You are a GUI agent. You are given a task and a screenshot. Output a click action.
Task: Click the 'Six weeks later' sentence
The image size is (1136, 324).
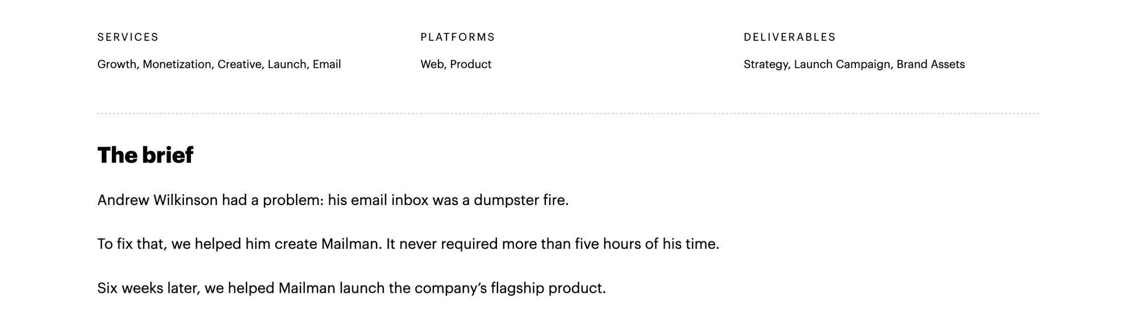(x=352, y=288)
